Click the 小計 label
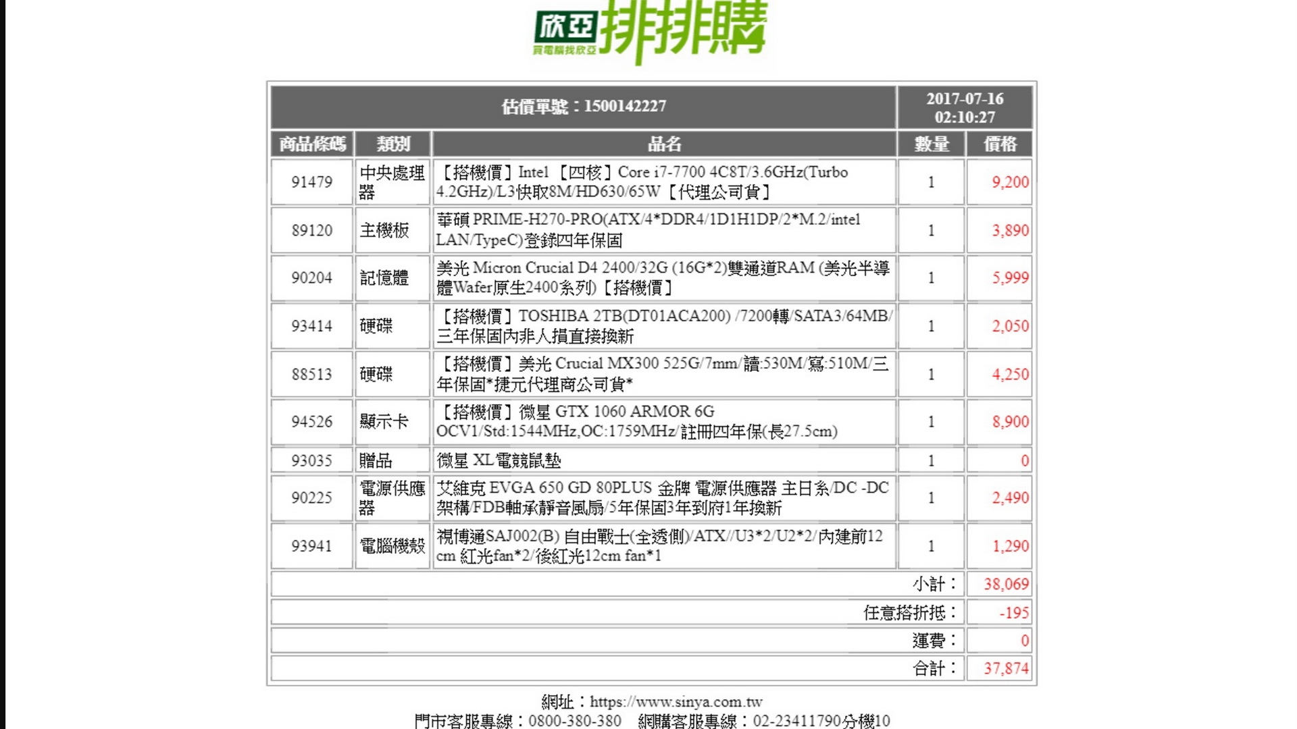Image resolution: width=1297 pixels, height=729 pixels. click(x=935, y=584)
